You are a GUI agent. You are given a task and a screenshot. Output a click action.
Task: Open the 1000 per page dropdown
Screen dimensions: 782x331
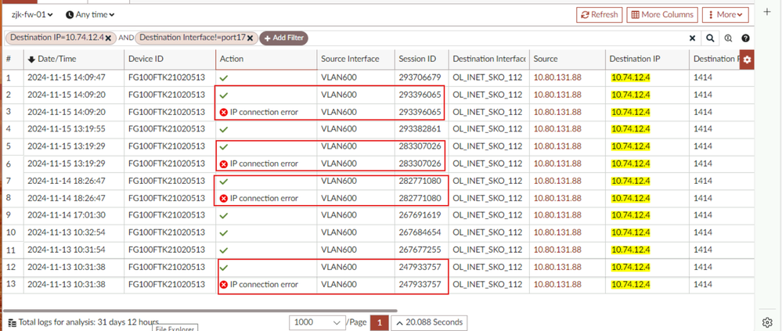click(317, 322)
